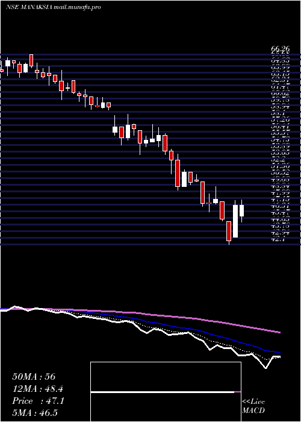Click the white MACD histogram box
This screenshot has height=422, width=301.
[x=166, y=392]
